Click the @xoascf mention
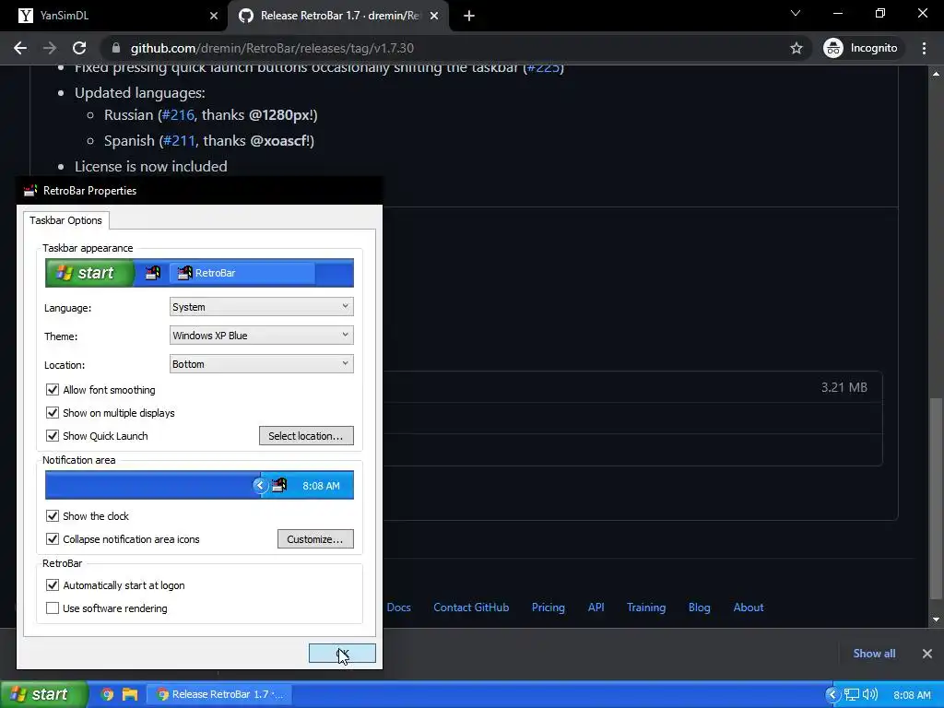The image size is (944, 708). [x=279, y=141]
